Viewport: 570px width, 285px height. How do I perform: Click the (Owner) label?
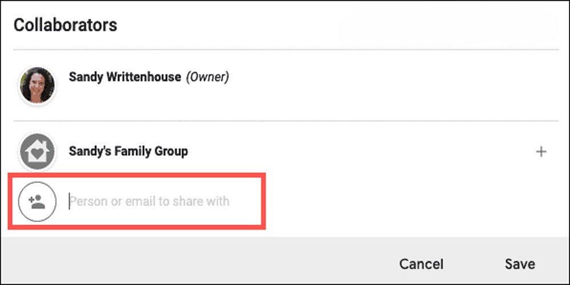[207, 77]
